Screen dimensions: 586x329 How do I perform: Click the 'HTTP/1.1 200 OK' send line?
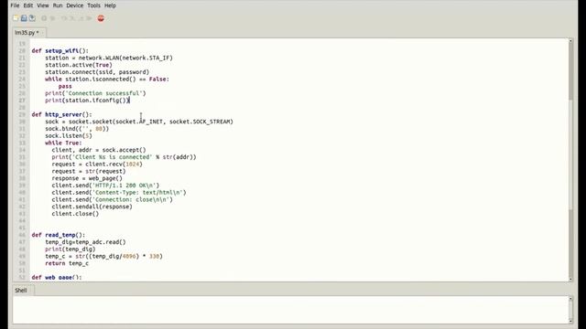[105, 186]
